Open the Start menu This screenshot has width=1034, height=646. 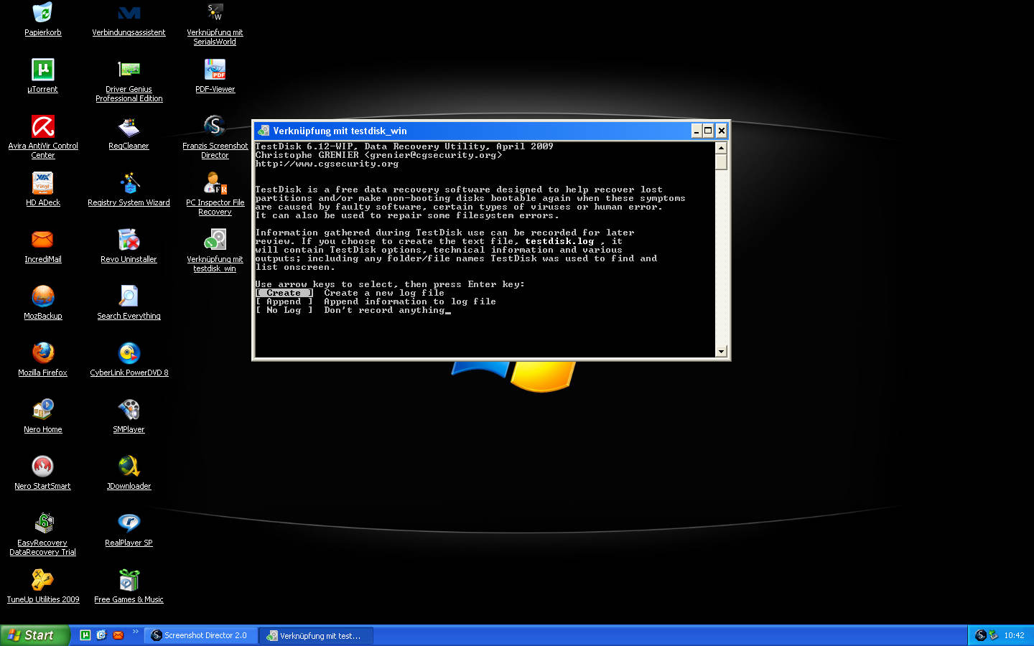[34, 635]
